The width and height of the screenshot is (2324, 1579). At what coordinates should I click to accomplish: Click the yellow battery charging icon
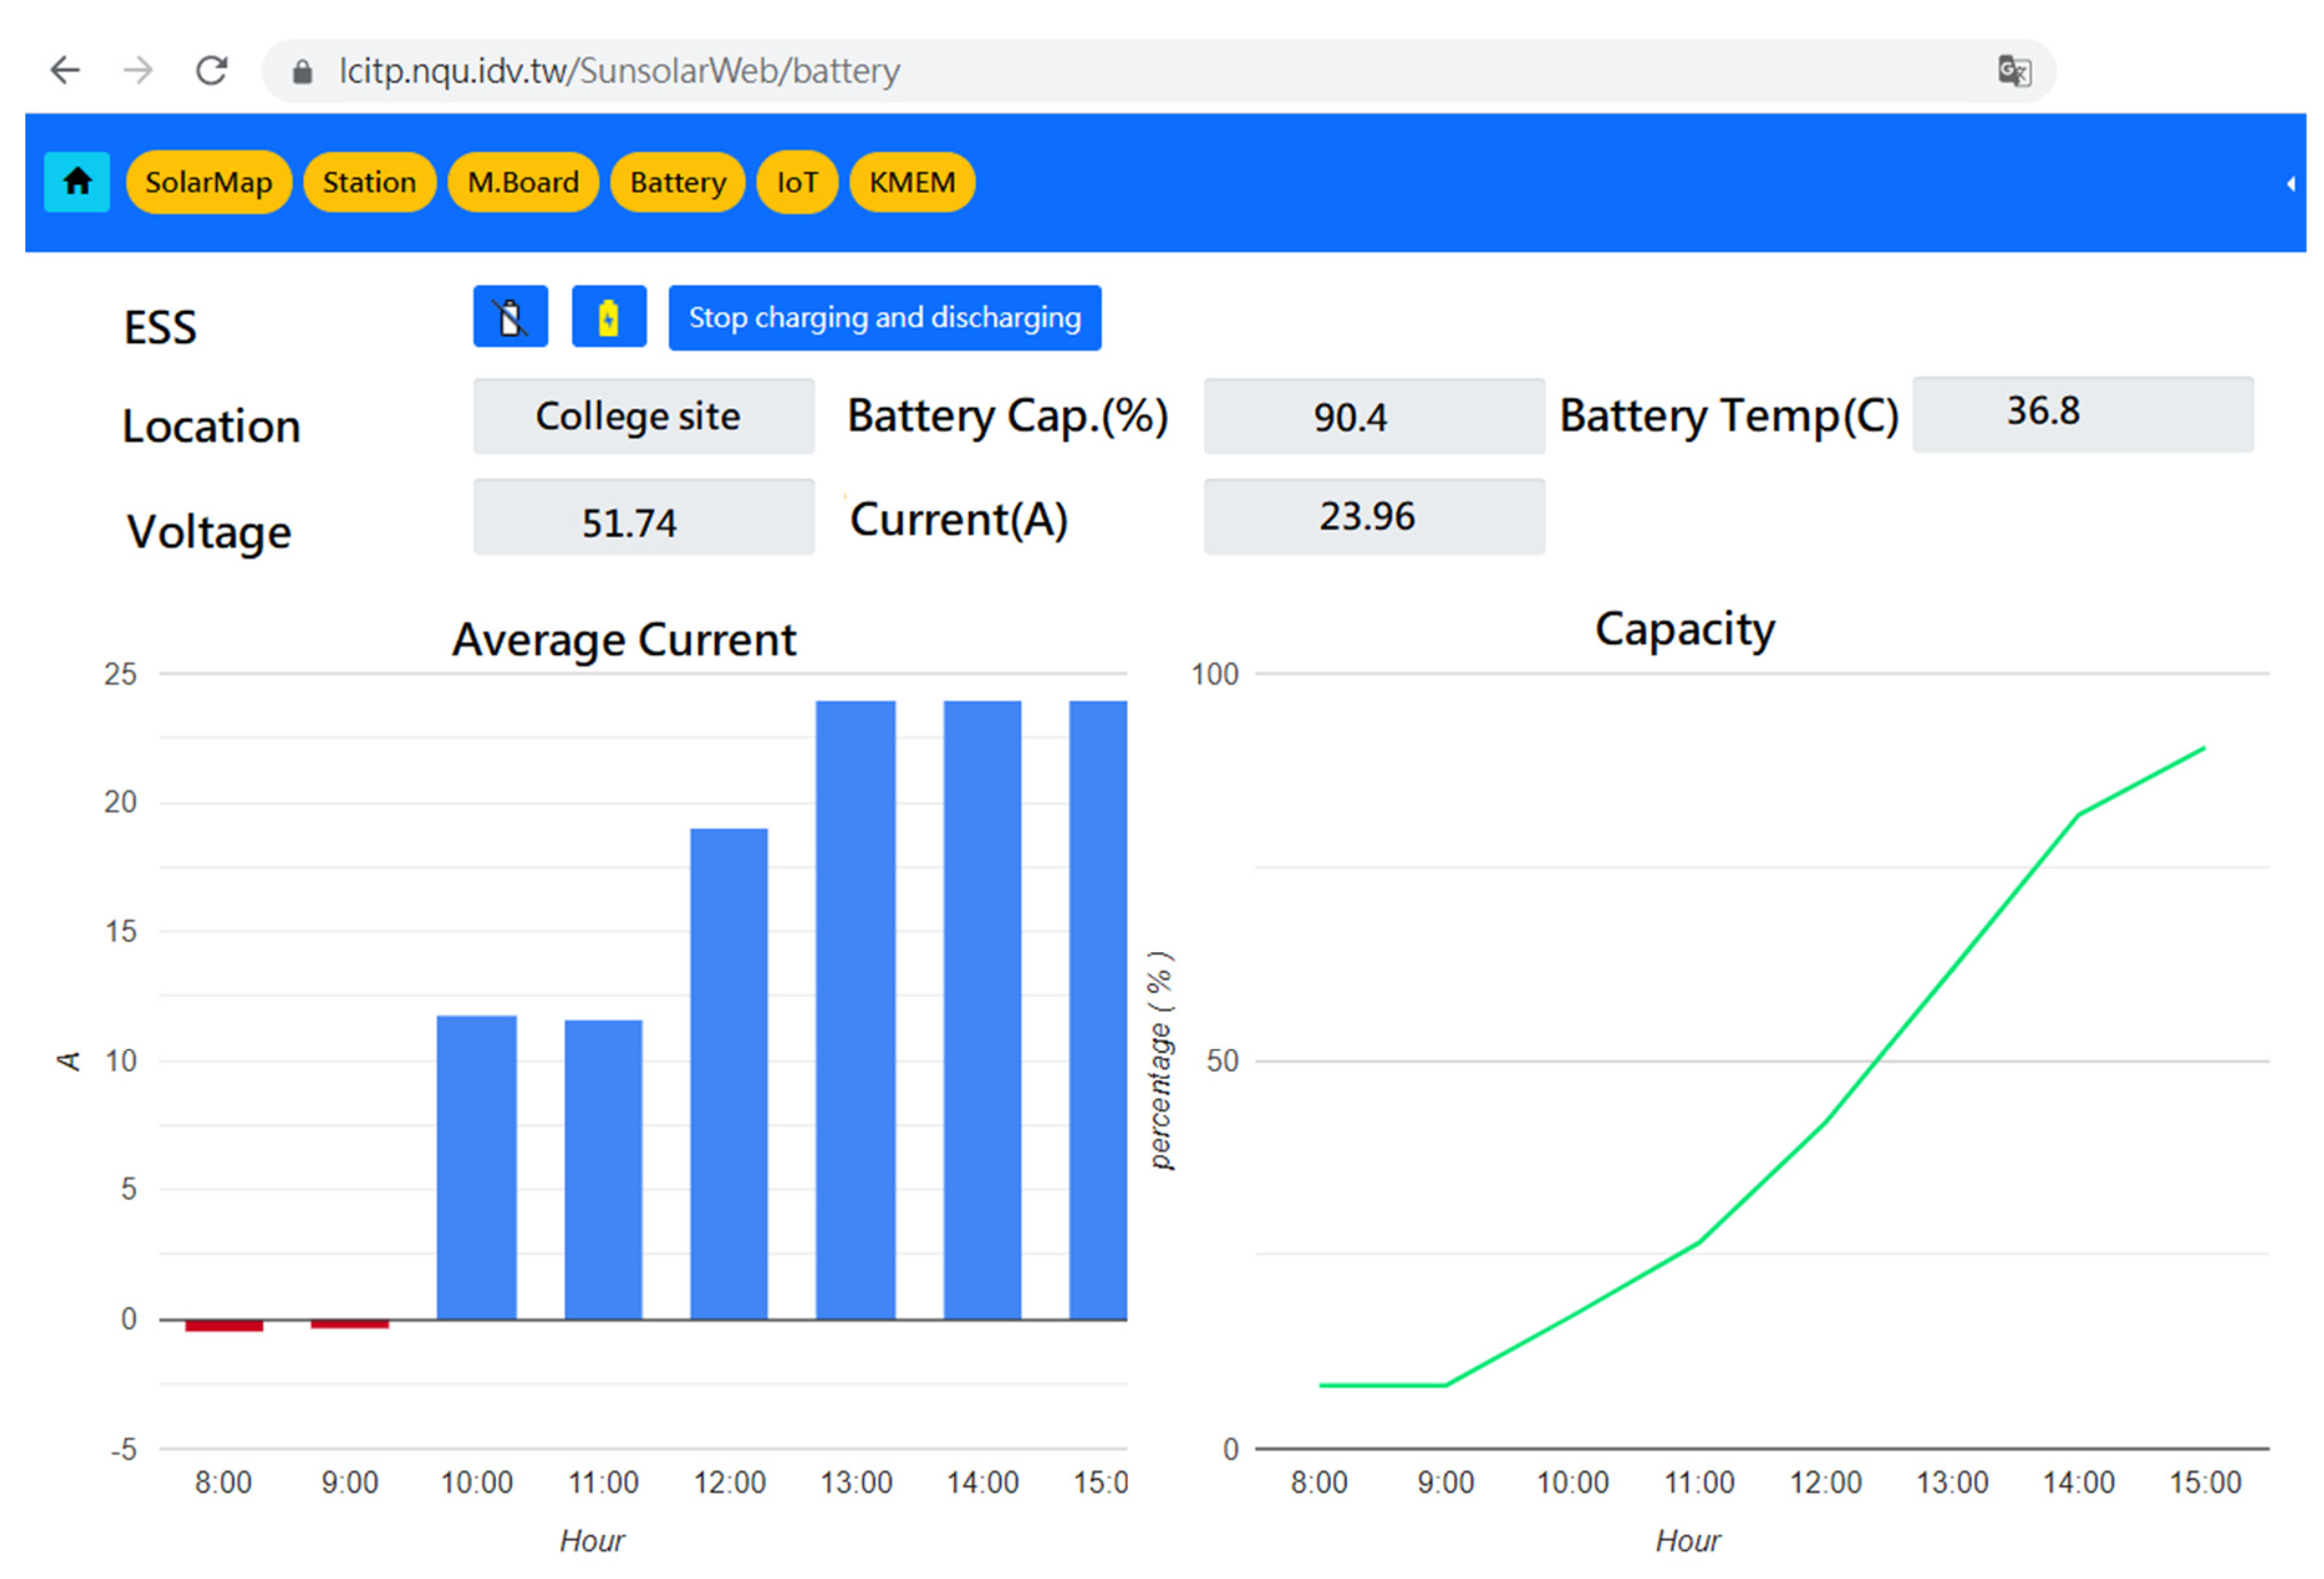tap(608, 318)
